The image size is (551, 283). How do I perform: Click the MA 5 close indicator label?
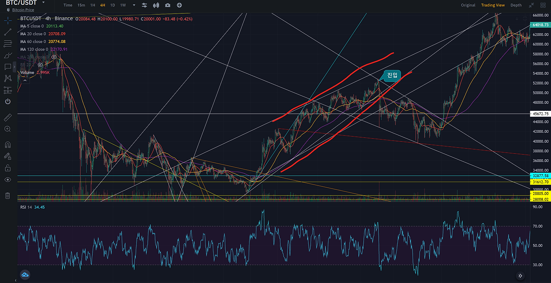pos(32,26)
